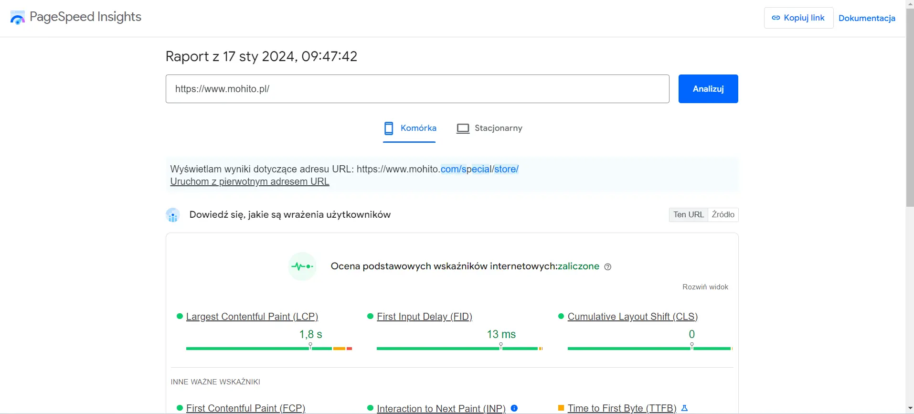The height and width of the screenshot is (414, 914).
Task: Click the Kopiuj link button
Action: pos(798,18)
